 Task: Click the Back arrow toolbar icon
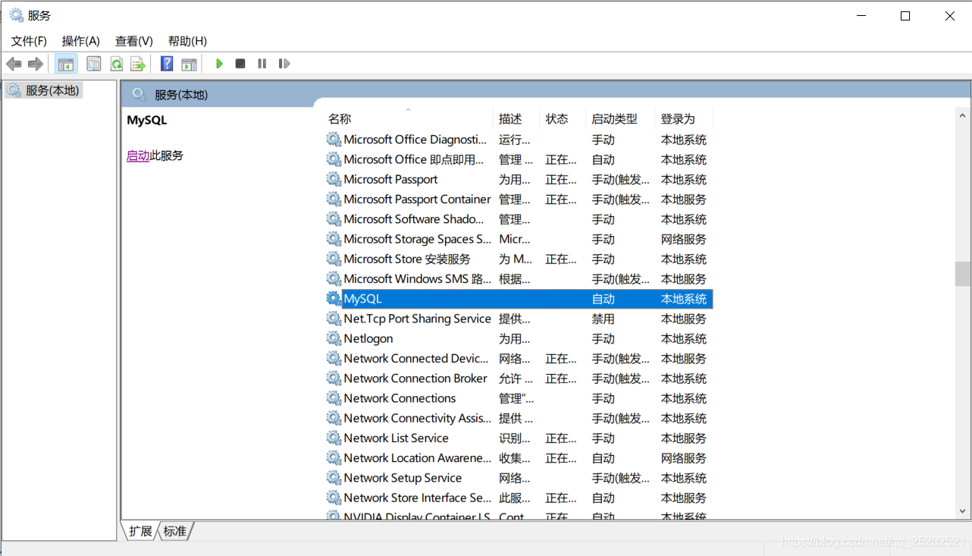[x=14, y=64]
